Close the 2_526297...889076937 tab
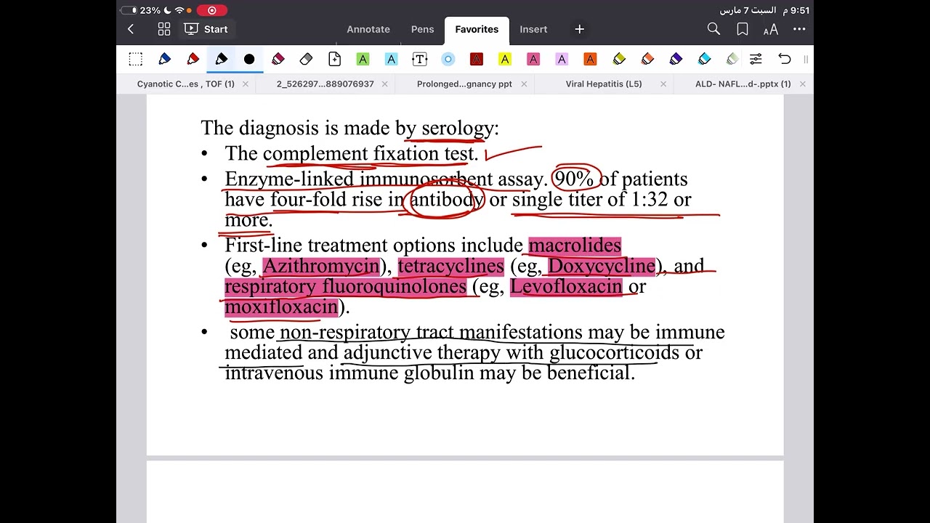 385,84
